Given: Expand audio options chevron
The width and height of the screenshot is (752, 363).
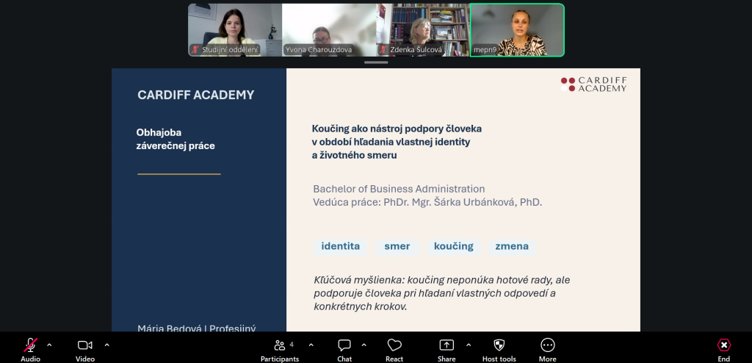Looking at the screenshot, I should pos(49,345).
